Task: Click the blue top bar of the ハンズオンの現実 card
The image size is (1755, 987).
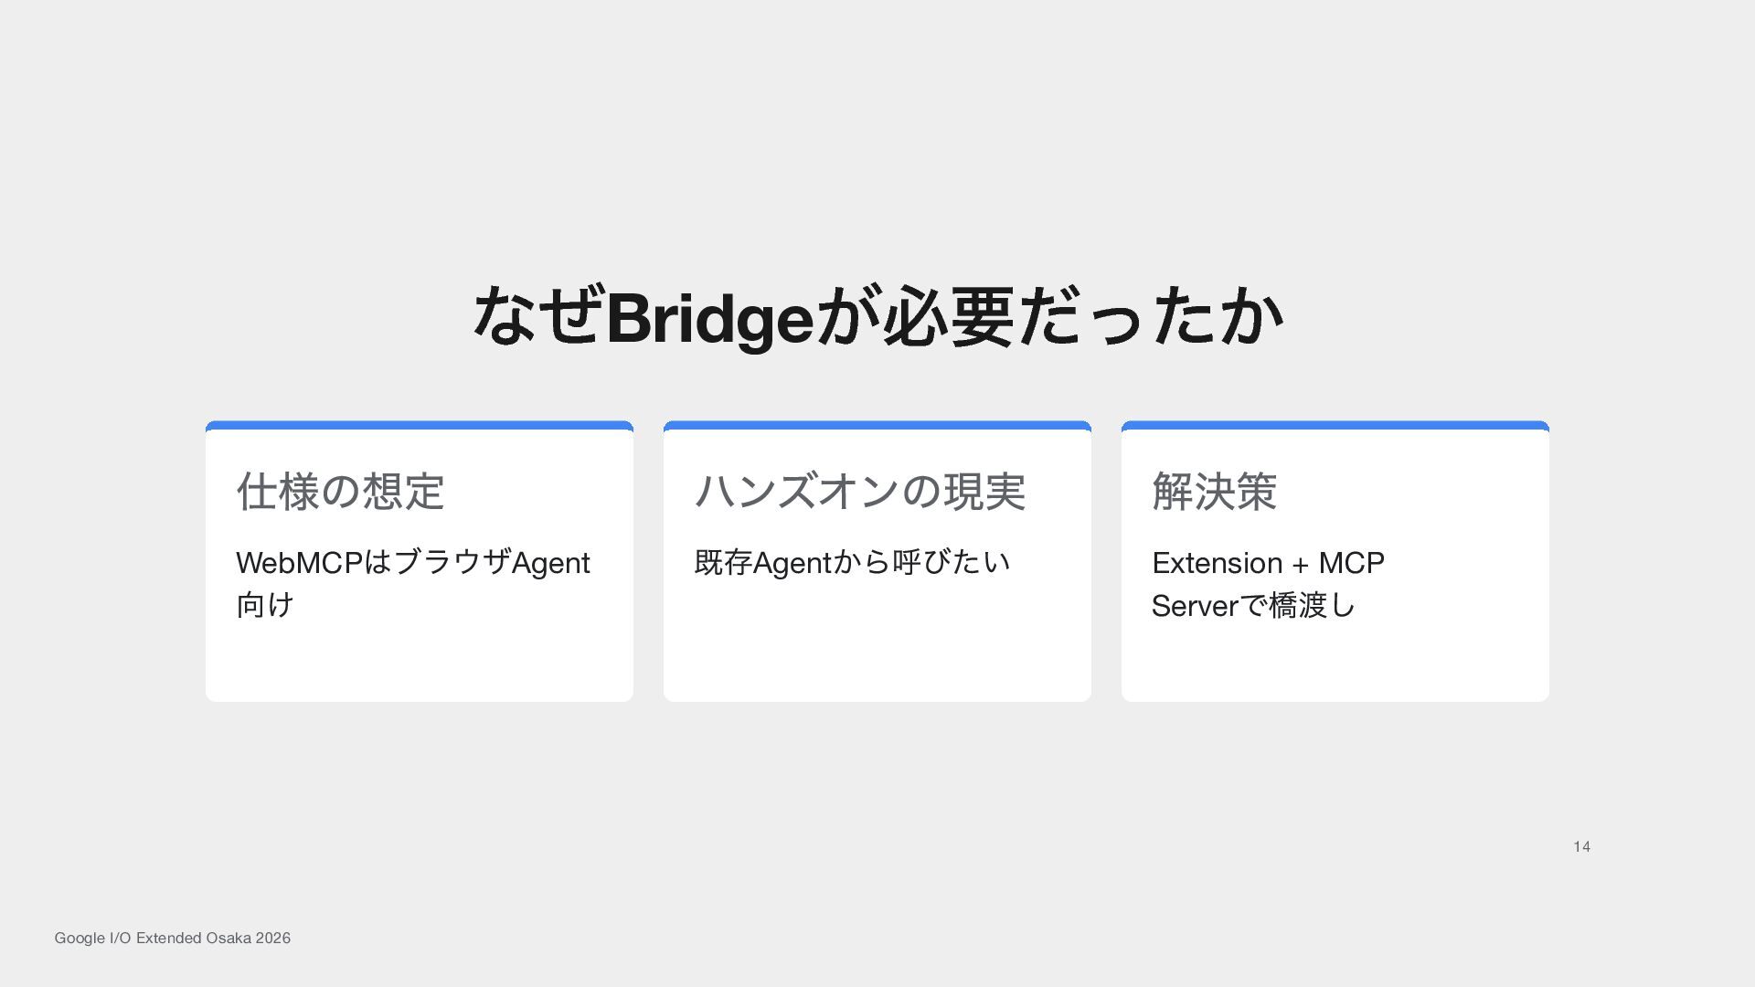Action: [877, 426]
